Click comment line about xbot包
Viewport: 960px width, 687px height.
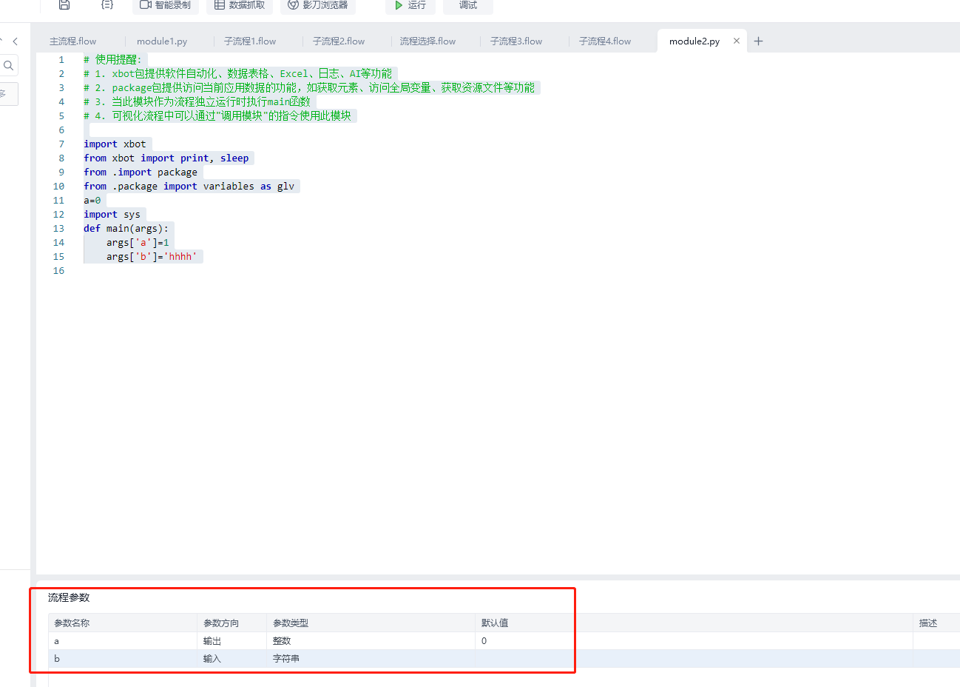coord(238,74)
